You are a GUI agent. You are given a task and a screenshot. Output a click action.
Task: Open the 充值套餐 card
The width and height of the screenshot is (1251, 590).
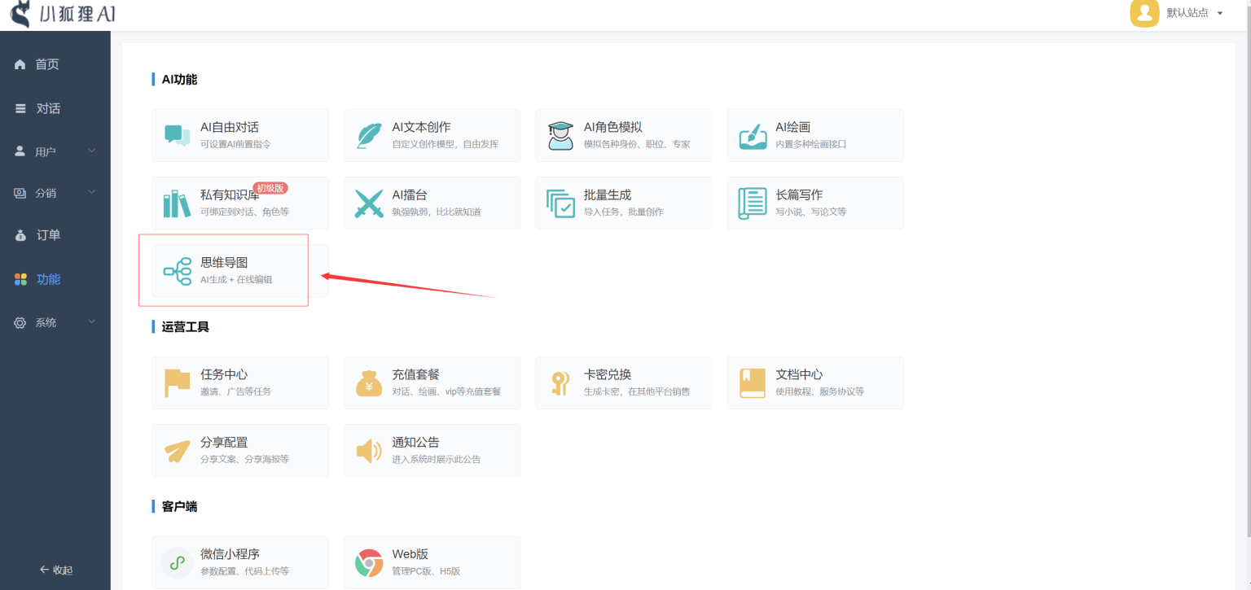point(431,382)
